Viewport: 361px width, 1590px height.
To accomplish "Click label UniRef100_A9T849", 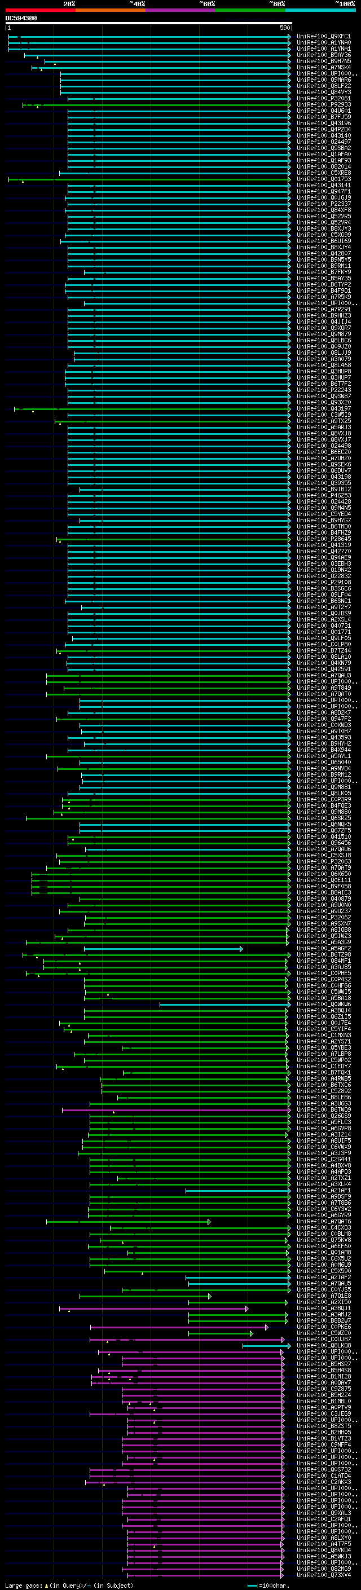I will click(324, 688).
